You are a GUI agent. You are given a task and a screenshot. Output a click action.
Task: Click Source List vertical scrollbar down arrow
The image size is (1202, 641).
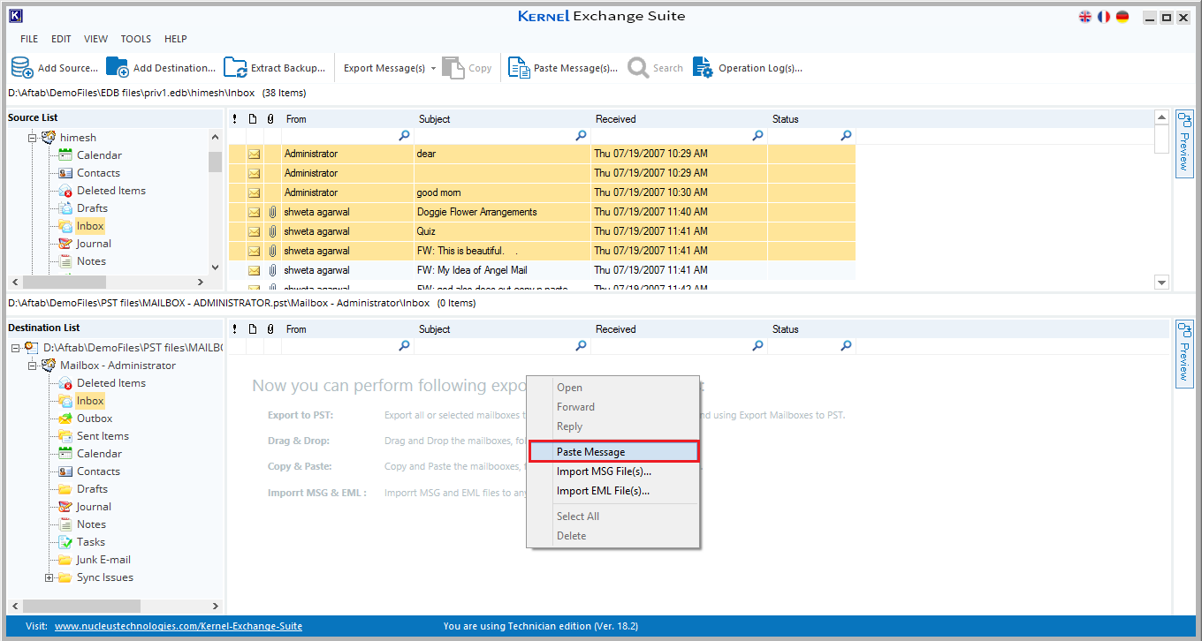215,267
